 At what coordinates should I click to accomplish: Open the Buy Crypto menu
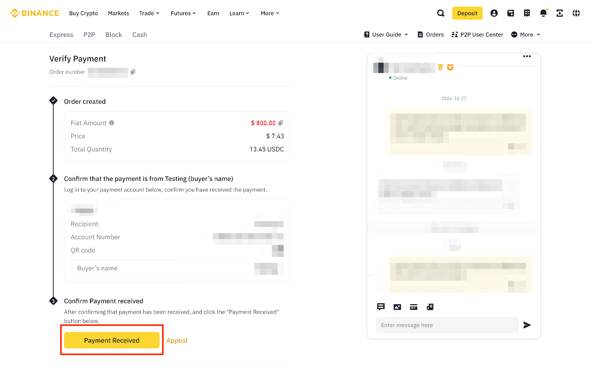tap(83, 13)
